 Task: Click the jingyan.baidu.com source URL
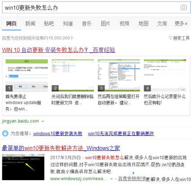[x=20, y=121]
